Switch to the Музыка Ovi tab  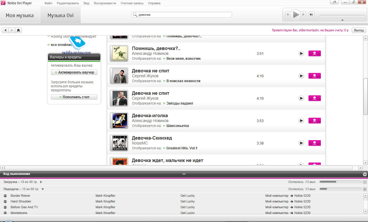60,15
